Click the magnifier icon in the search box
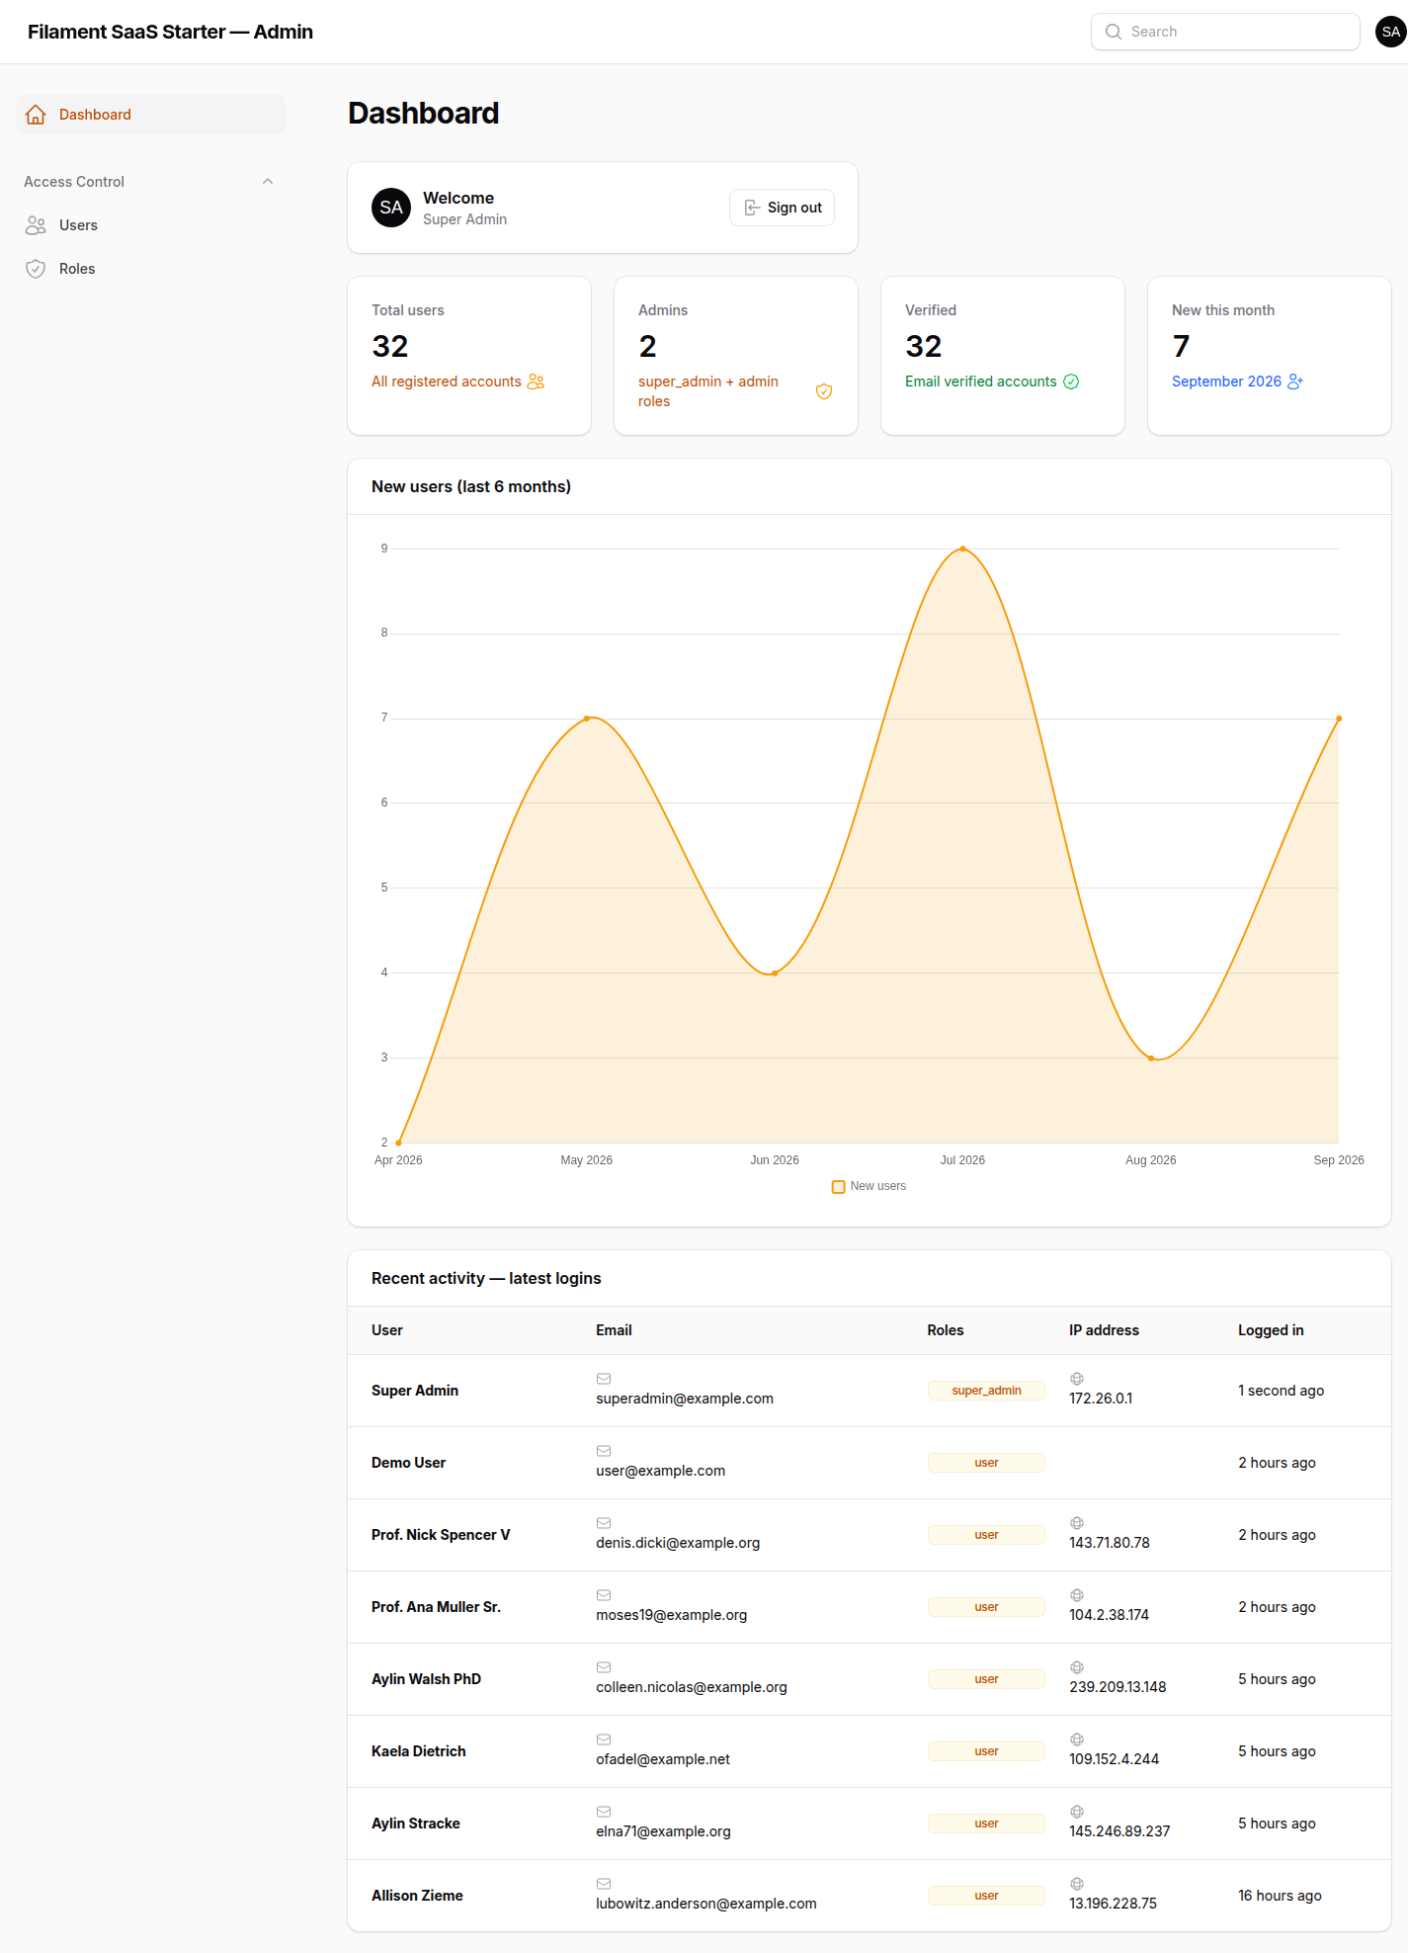This screenshot has width=1408, height=1953. (1114, 32)
